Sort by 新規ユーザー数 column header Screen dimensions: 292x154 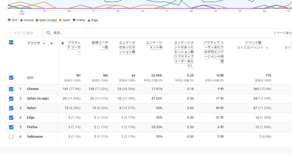click(100, 45)
